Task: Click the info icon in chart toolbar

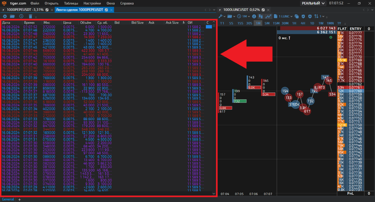Action: pyautogui.click(x=254, y=16)
